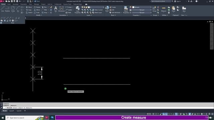The image size is (214, 120).
Task: Select the Dimension tool
Action: pyautogui.click(x=62, y=9)
